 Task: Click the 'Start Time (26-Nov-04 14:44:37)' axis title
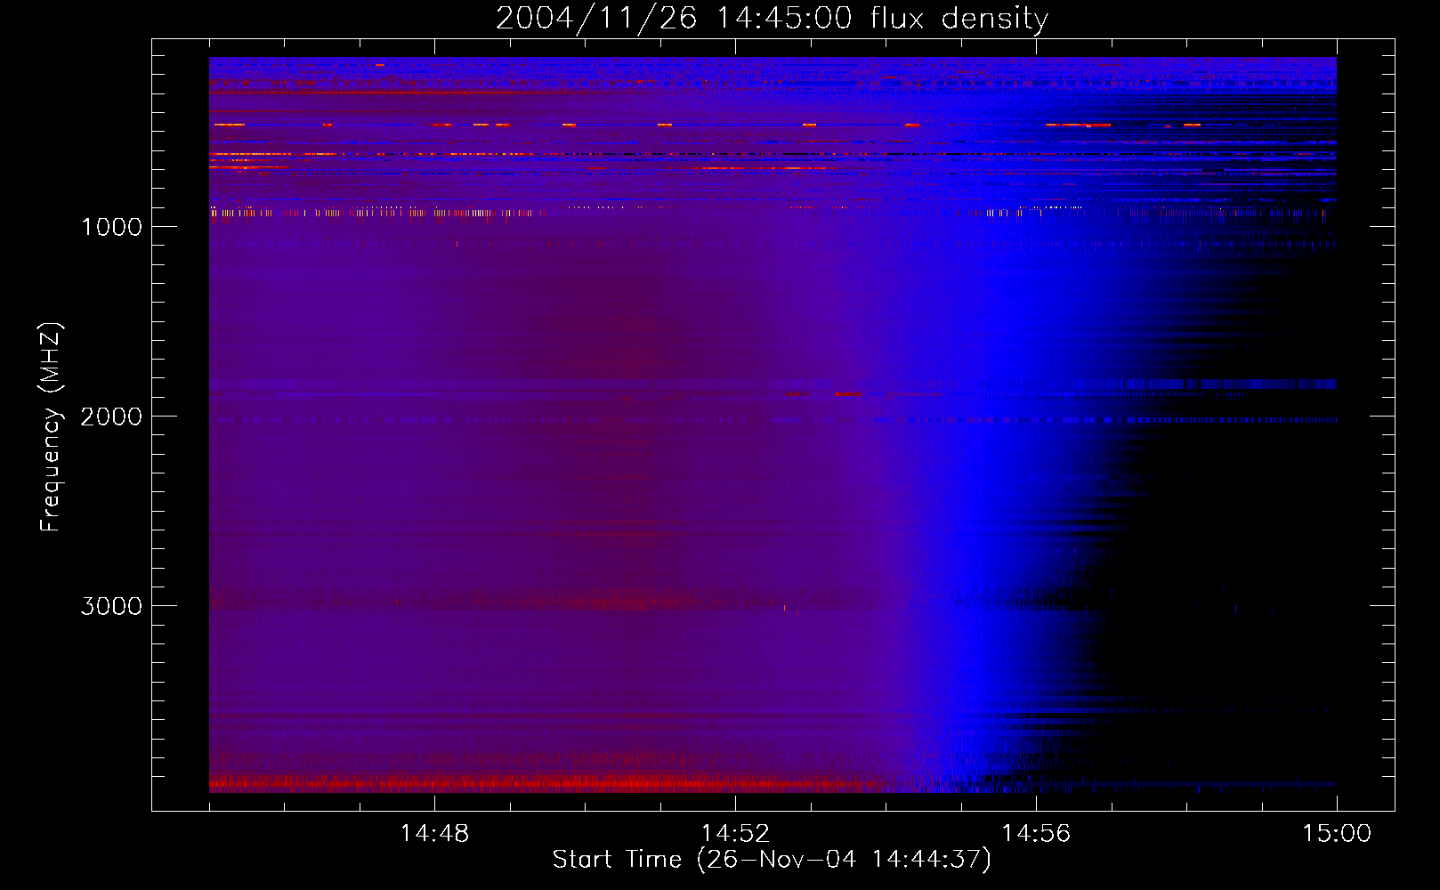point(772,860)
